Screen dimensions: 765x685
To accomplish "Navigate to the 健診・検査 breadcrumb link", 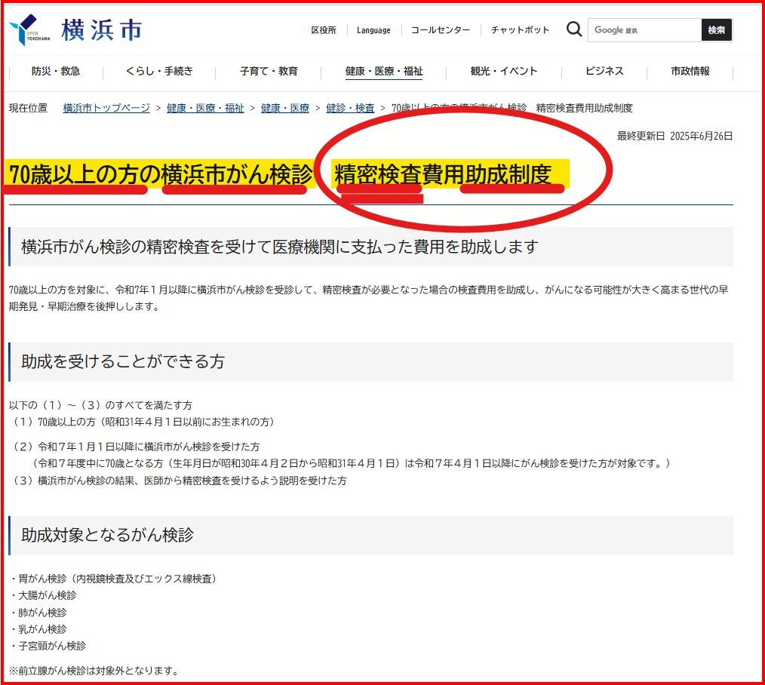I will coord(350,109).
